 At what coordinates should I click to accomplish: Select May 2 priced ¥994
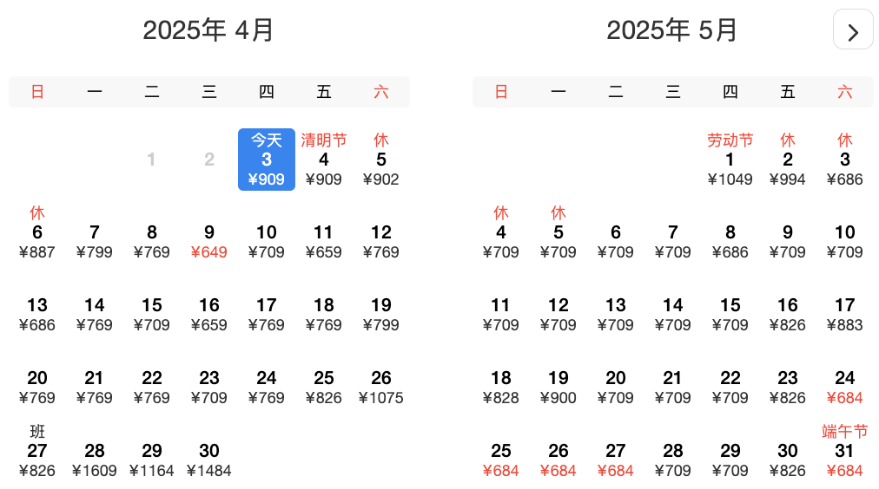tap(788, 160)
